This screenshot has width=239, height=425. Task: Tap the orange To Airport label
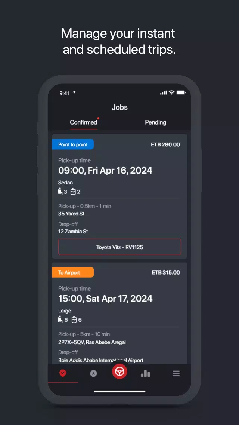pos(73,272)
